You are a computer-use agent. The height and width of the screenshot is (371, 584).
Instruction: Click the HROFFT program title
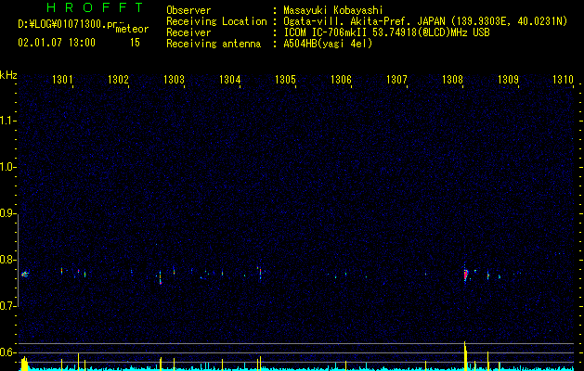click(96, 7)
